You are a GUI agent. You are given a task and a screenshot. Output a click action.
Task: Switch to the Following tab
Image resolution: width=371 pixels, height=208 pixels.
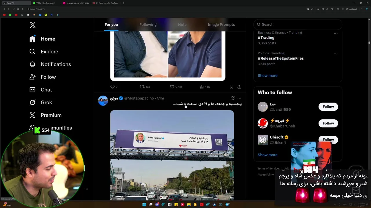pyautogui.click(x=148, y=25)
